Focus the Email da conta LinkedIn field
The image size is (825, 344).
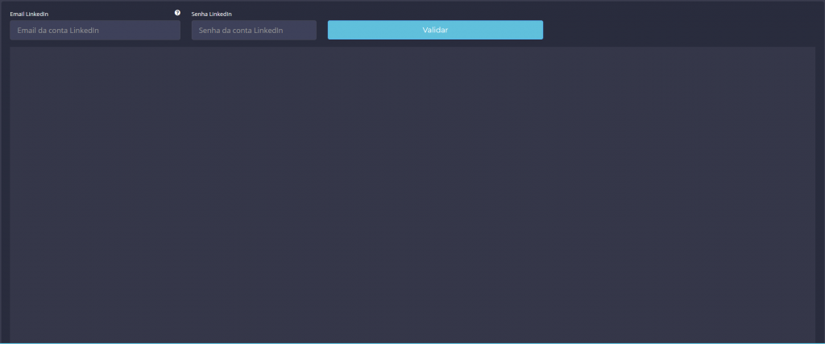95,31
